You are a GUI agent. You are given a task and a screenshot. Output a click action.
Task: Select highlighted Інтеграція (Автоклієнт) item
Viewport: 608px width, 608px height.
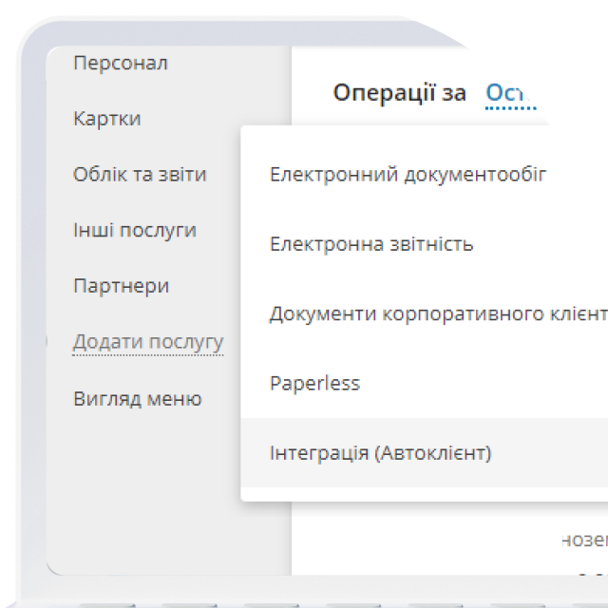click(x=425, y=452)
